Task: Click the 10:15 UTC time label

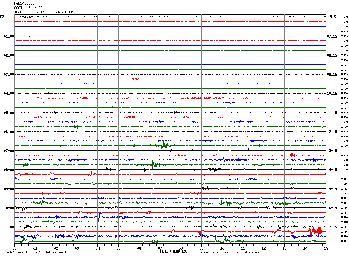Action: (x=332, y=94)
